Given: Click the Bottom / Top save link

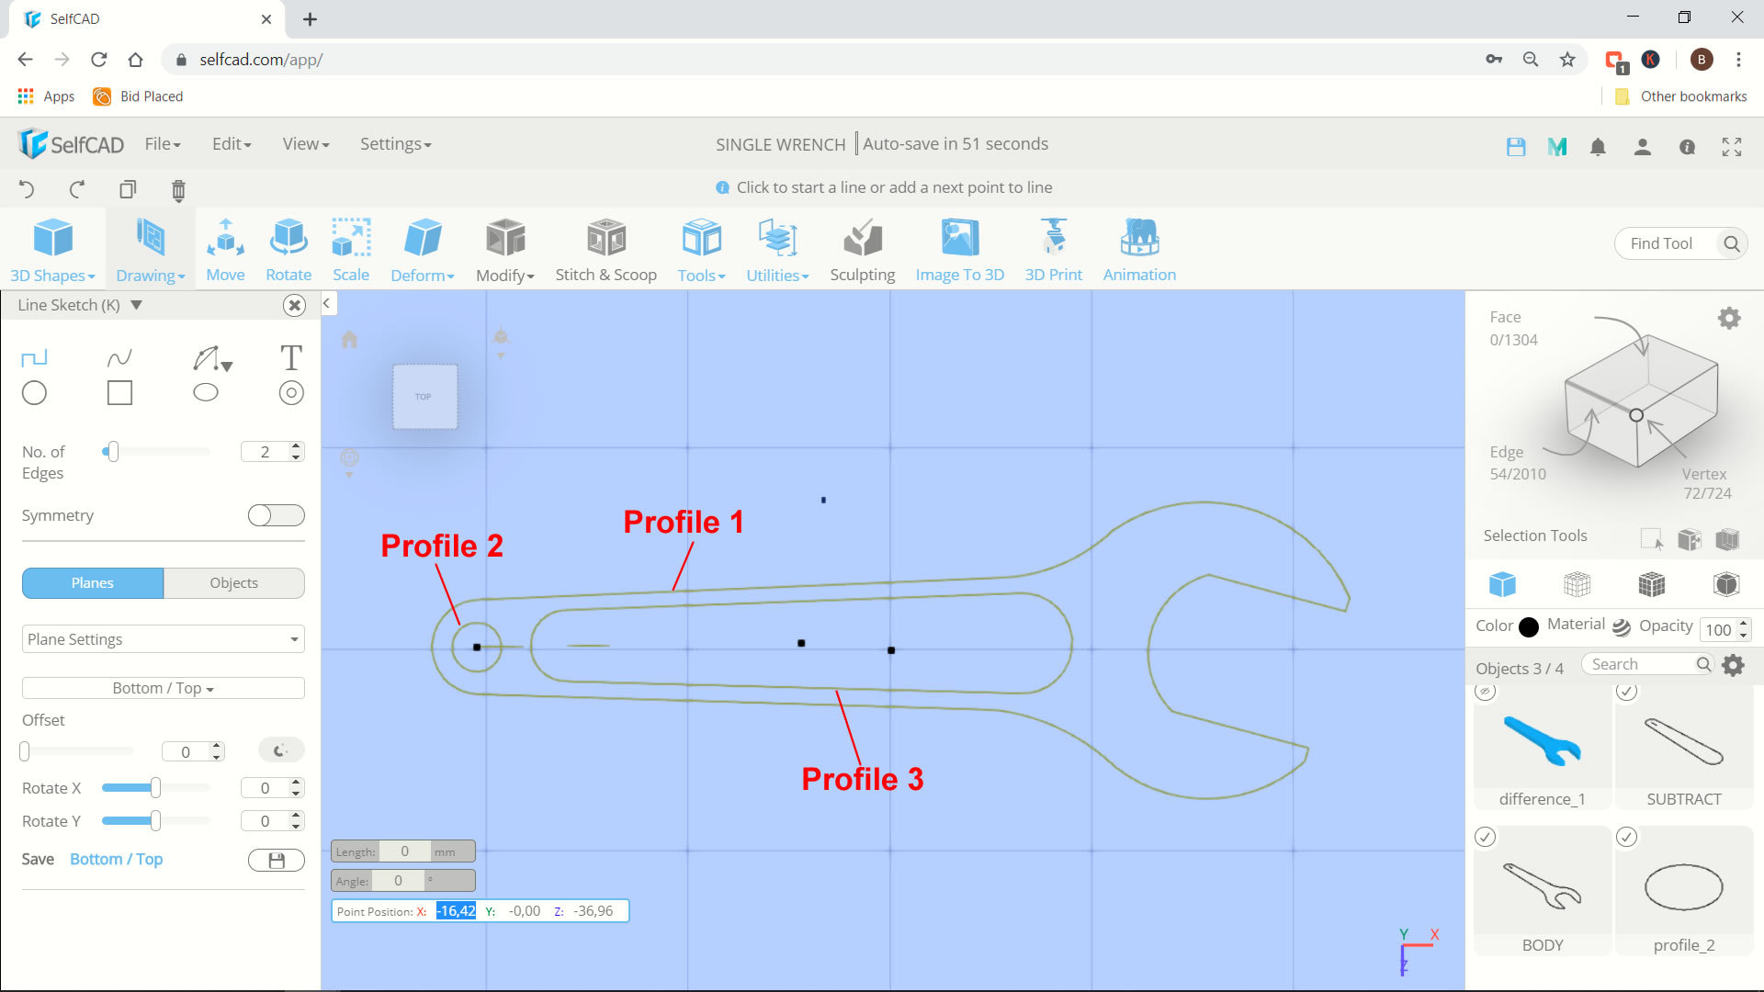Looking at the screenshot, I should click(x=116, y=860).
